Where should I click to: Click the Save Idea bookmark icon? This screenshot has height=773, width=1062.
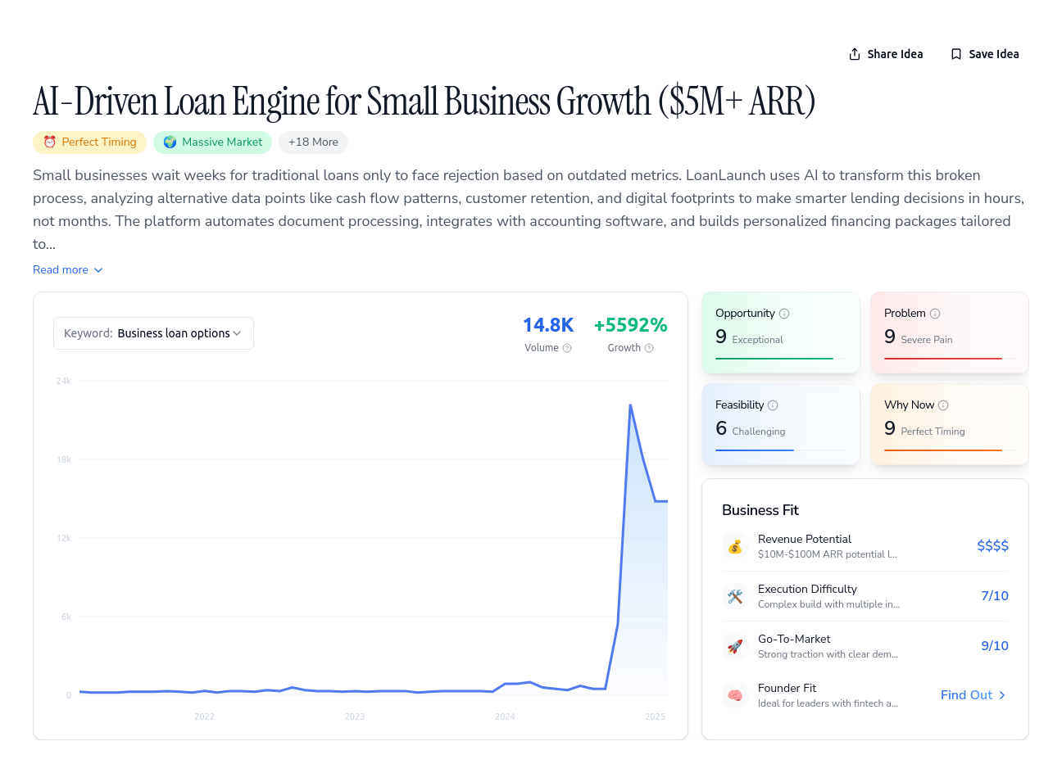pyautogui.click(x=956, y=54)
